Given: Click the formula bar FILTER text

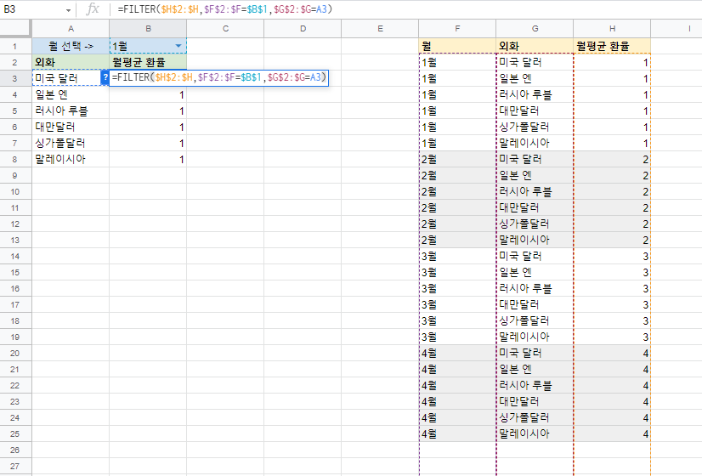Looking at the screenshot, I should 225,9.
